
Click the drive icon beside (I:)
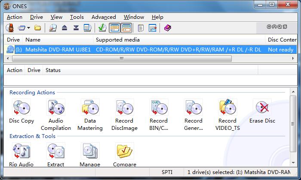pos(10,50)
